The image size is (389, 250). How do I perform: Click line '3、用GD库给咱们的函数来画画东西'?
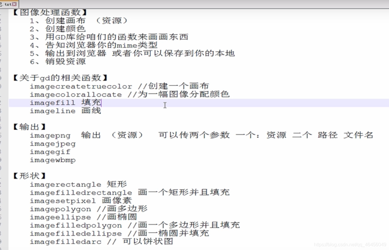coord(109,37)
